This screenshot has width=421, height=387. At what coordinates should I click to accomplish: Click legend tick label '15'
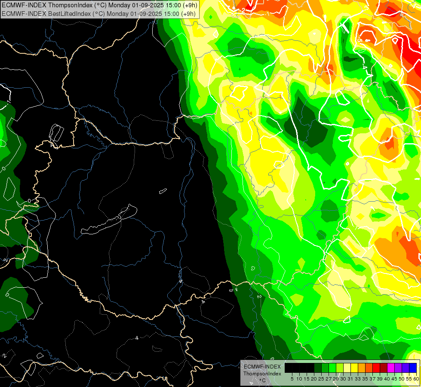[307, 379]
